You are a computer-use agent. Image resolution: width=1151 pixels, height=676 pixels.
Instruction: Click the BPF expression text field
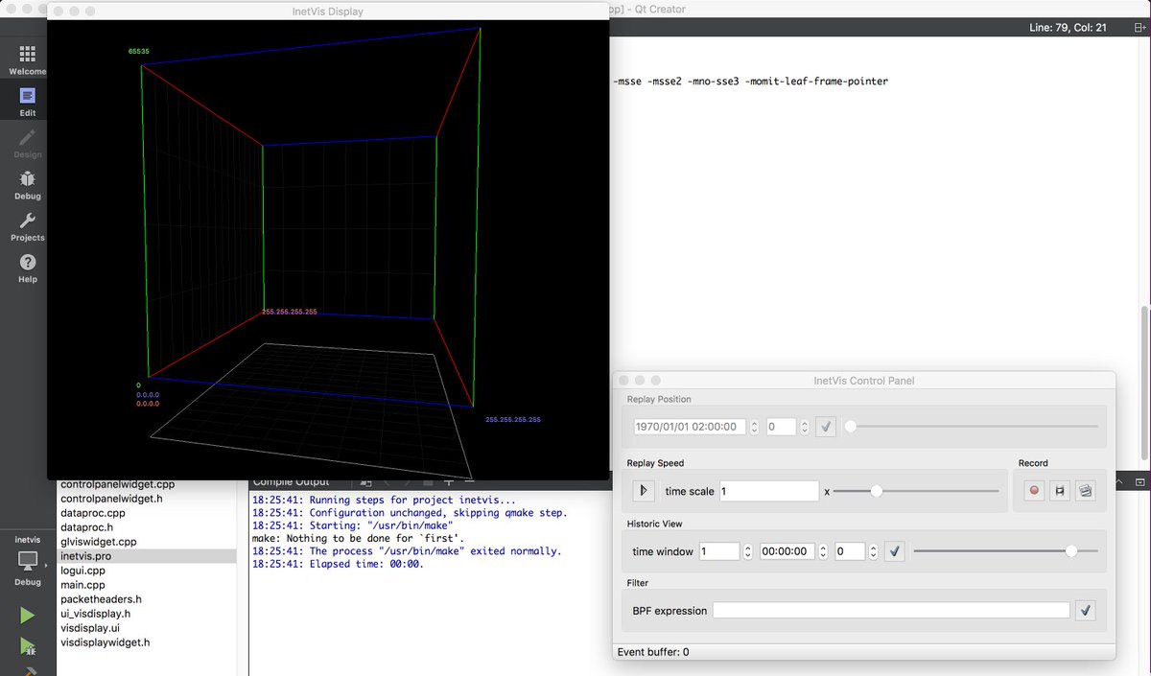pyautogui.click(x=891, y=610)
